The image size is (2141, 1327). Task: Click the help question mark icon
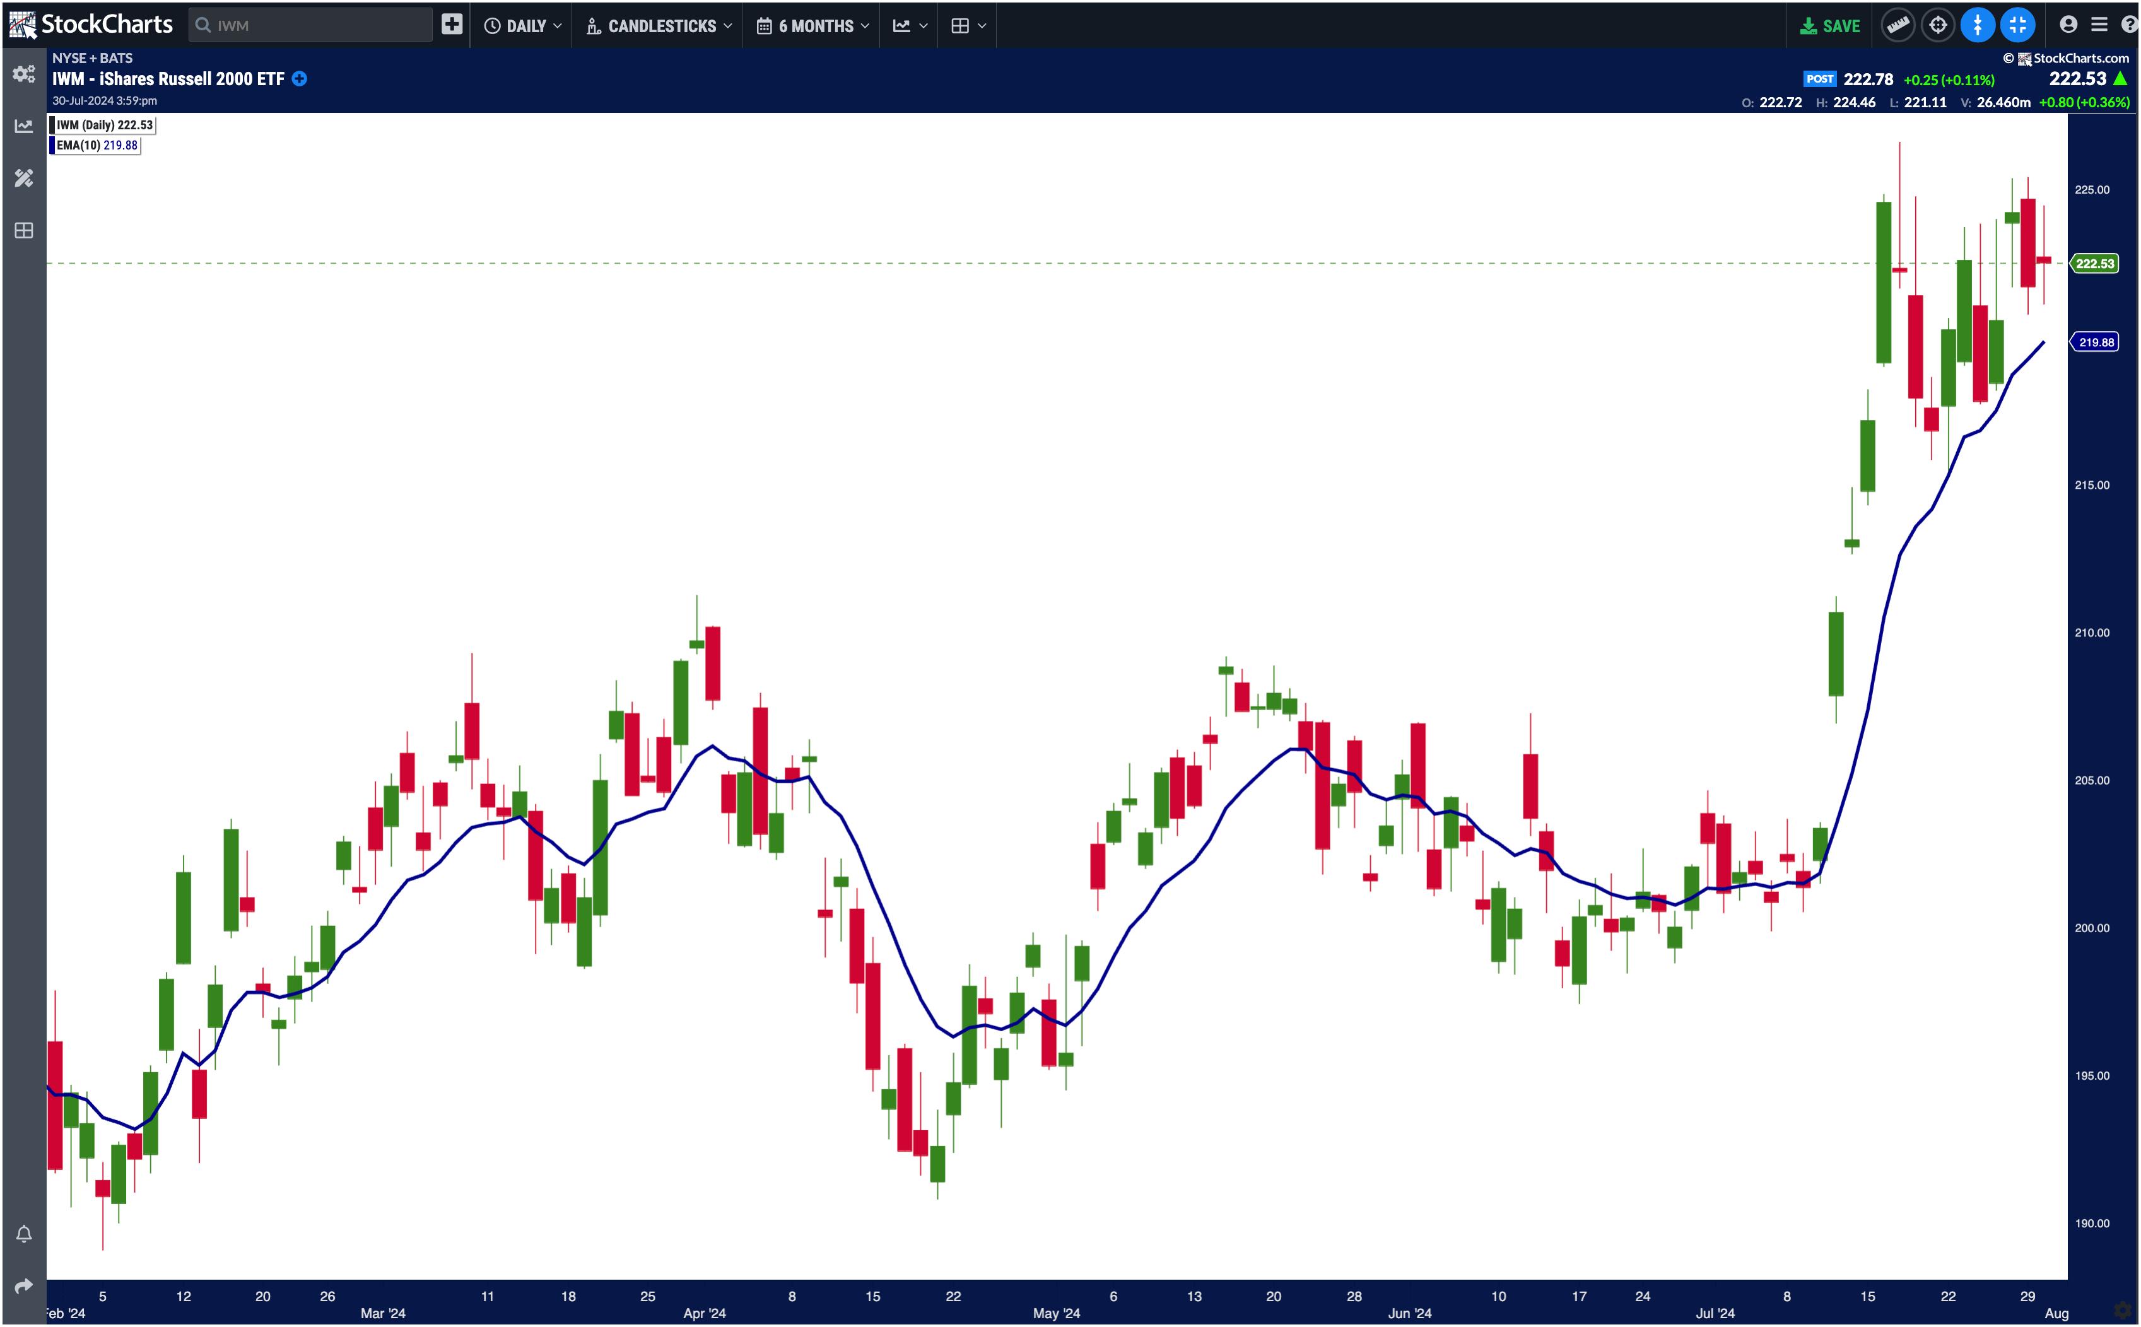(2129, 25)
